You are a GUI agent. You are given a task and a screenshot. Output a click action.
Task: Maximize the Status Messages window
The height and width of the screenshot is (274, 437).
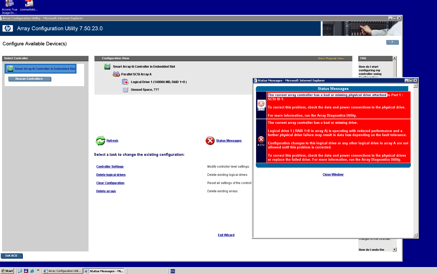click(411, 80)
